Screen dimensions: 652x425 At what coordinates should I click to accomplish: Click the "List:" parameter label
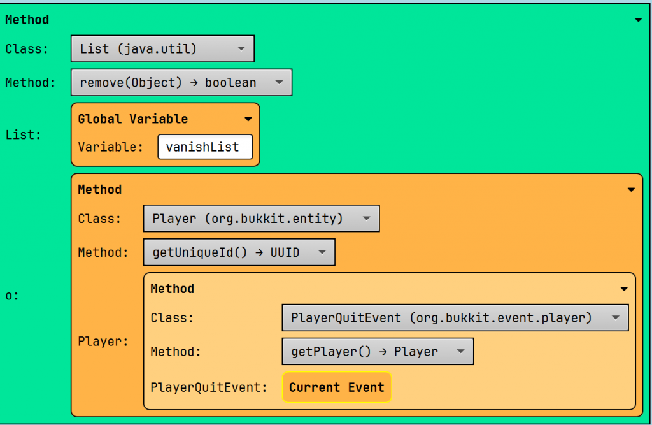click(23, 135)
